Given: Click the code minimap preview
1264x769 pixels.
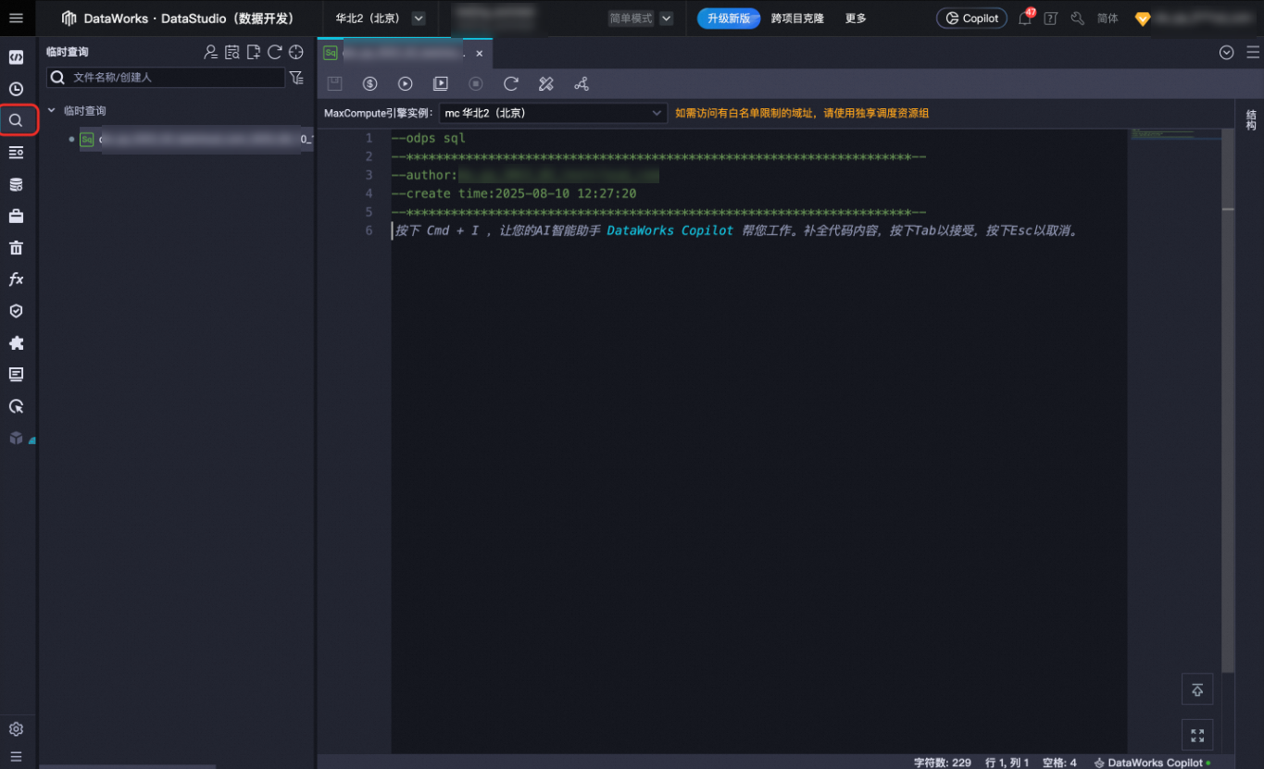Looking at the screenshot, I should pos(1174,135).
